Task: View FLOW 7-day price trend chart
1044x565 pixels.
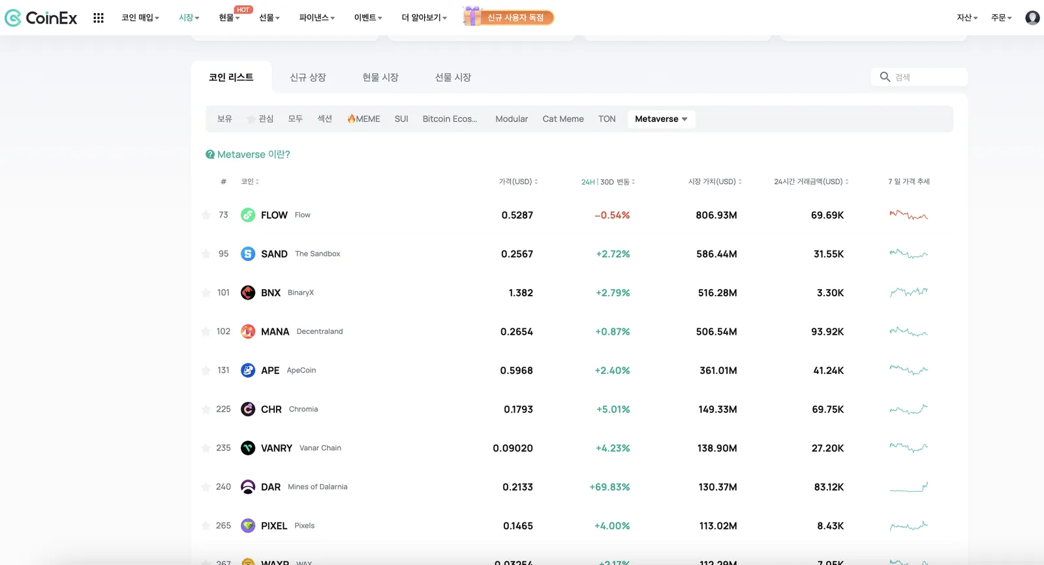Action: pos(908,215)
